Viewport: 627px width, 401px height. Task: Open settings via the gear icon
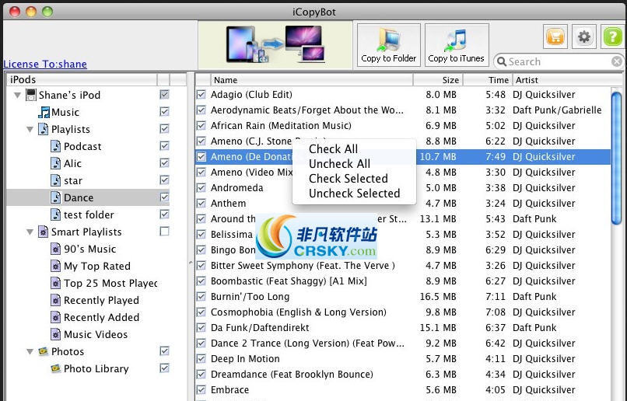click(x=583, y=37)
